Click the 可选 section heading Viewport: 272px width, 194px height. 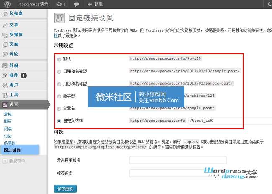(59, 132)
